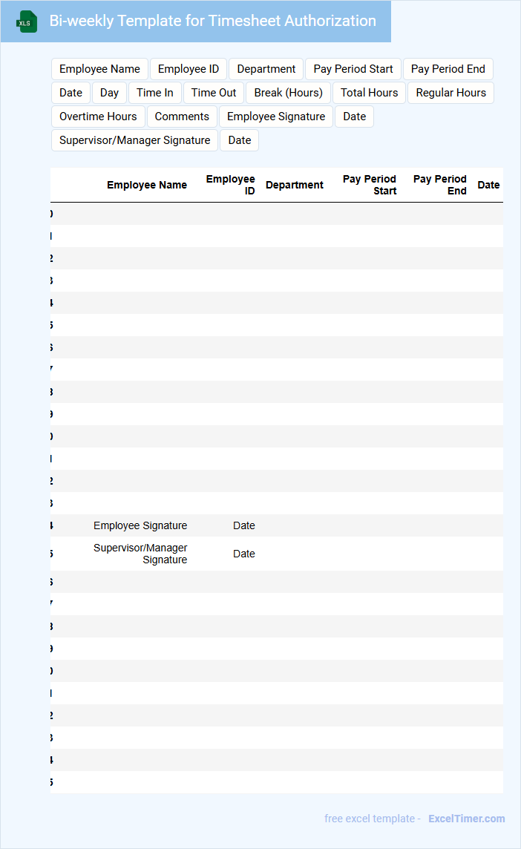Select the Day tag
Image resolution: width=521 pixels, height=849 pixels.
109,93
